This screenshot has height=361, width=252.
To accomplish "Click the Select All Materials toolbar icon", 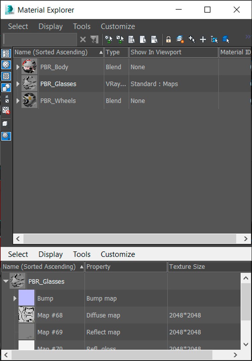I will [108, 39].
